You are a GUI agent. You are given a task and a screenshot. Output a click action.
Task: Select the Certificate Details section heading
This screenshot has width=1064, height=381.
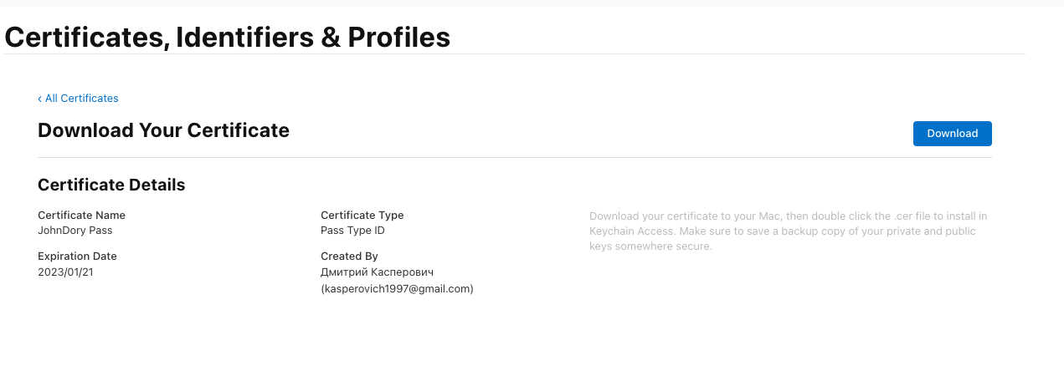click(111, 185)
